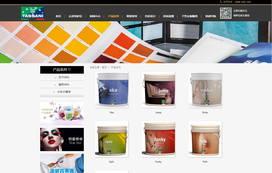Open the Jump paint bucket image
The width and height of the screenshot is (272, 173).
(158, 90)
